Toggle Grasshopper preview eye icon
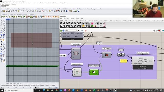This screenshot has height=92, width=164. coord(82,31)
